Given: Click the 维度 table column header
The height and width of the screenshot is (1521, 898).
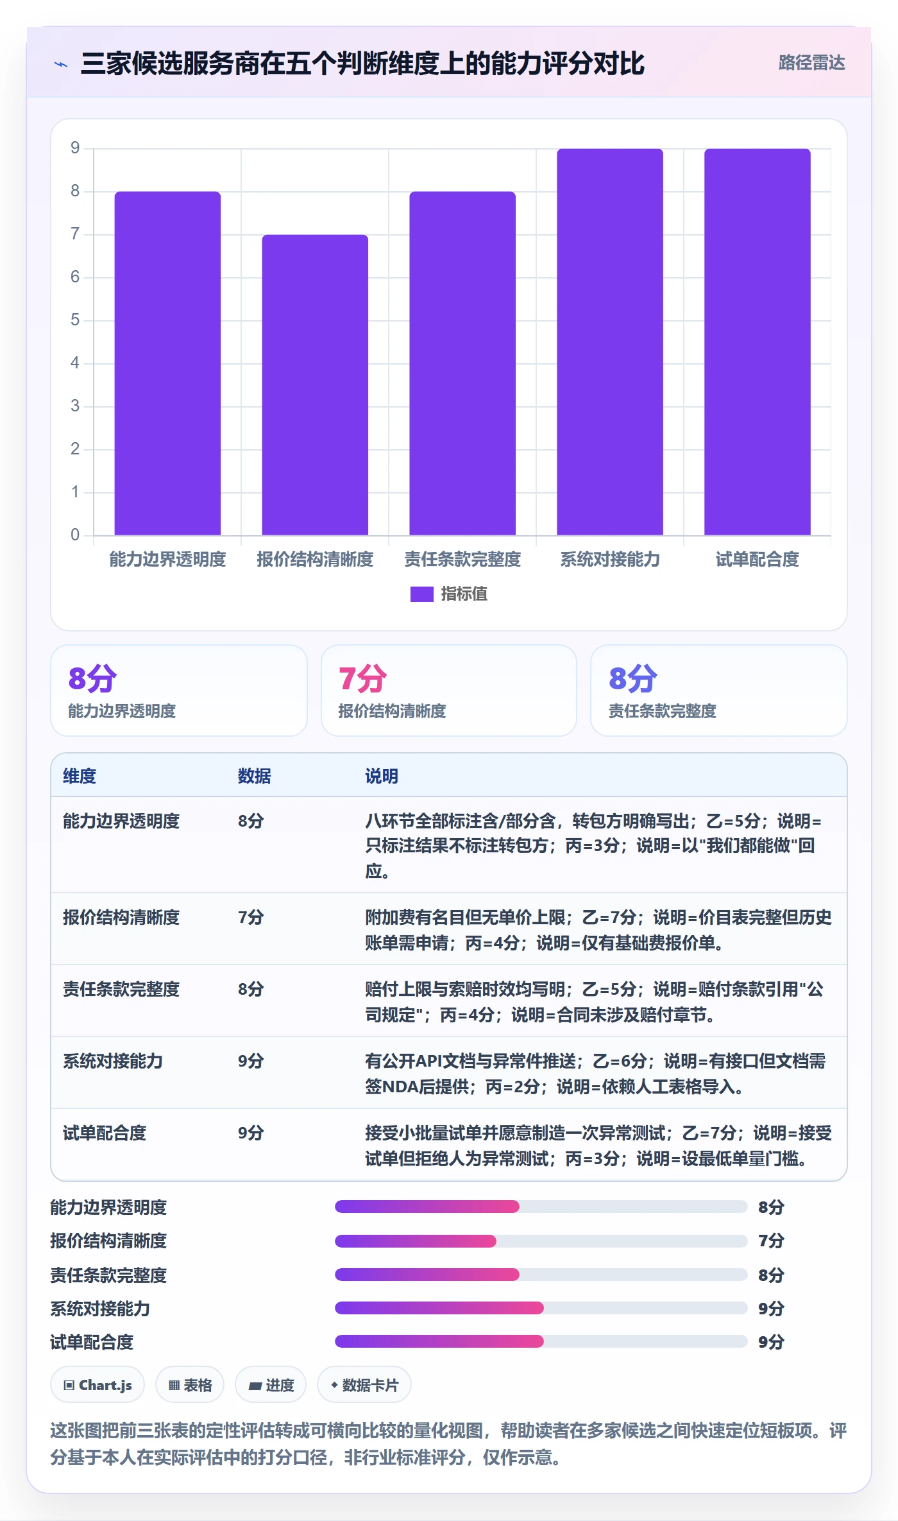Looking at the screenshot, I should 80,777.
